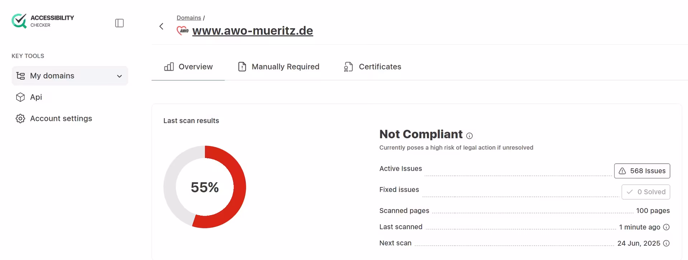Click the Account settings gear icon
This screenshot has width=688, height=260.
click(x=20, y=119)
